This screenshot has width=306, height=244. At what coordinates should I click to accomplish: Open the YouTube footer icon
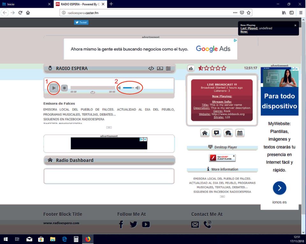point(146,224)
